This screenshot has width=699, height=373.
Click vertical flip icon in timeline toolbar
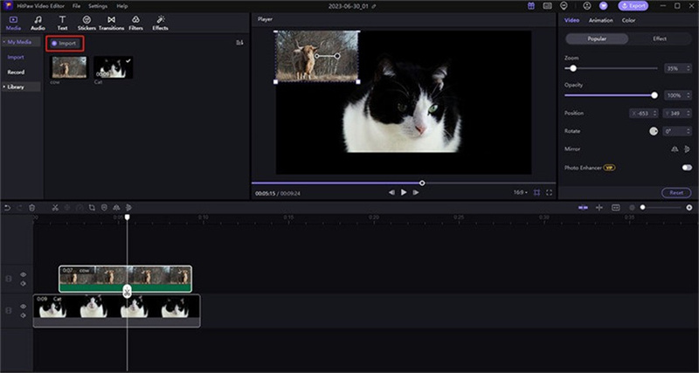(128, 208)
